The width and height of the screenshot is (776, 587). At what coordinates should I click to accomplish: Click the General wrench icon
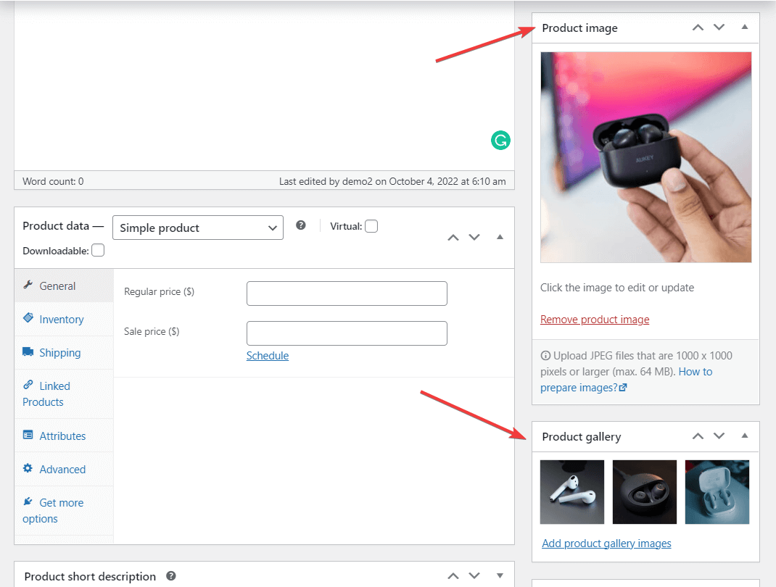click(x=28, y=285)
